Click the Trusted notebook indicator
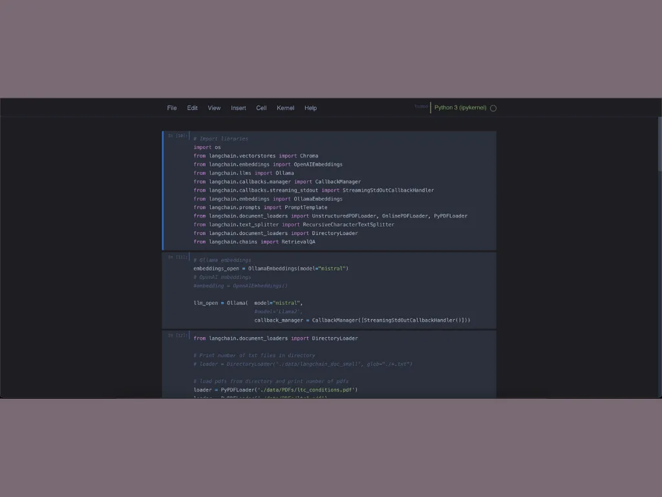Viewport: 662px width, 497px height. point(421,107)
